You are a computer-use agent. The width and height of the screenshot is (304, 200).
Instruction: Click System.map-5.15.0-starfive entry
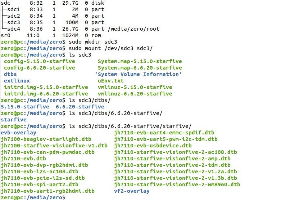(140, 61)
